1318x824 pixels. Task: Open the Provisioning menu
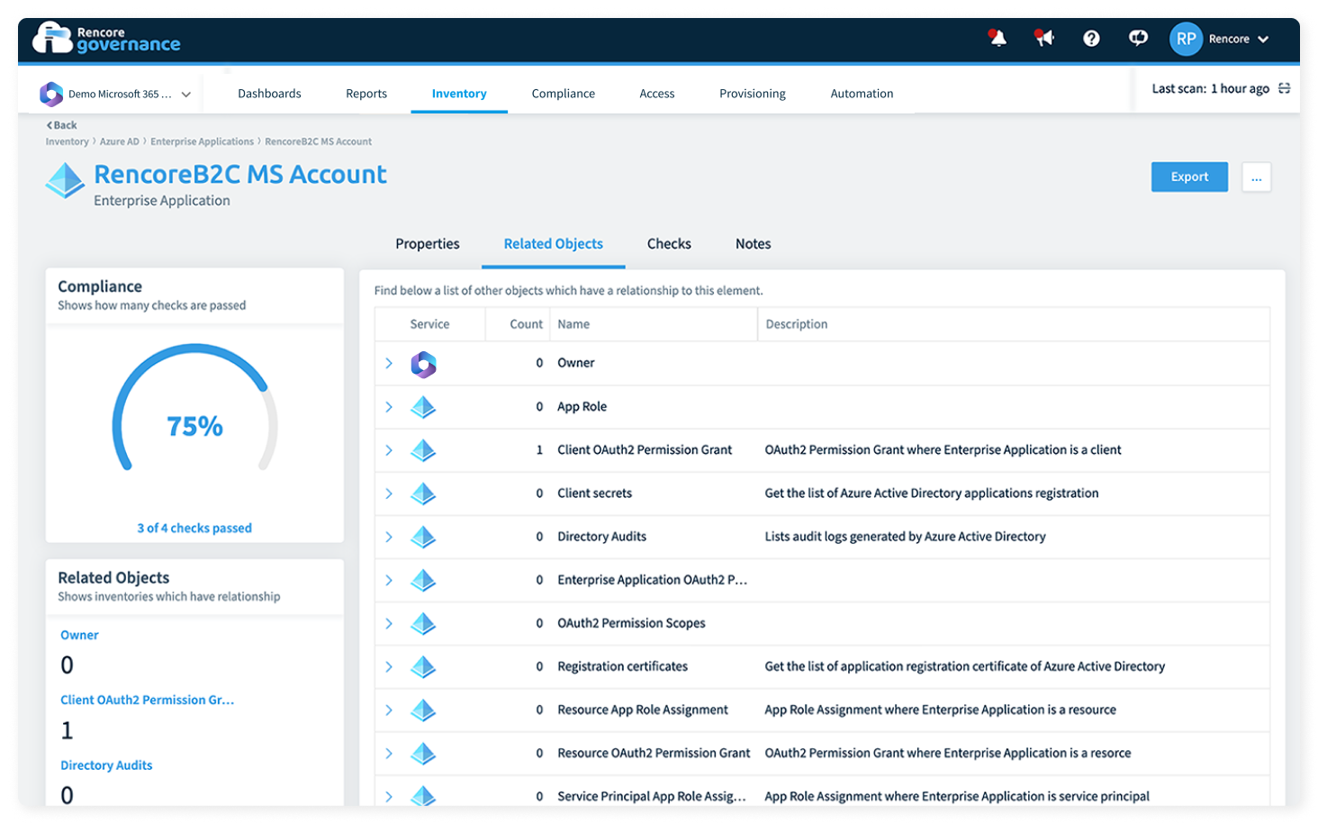point(753,94)
